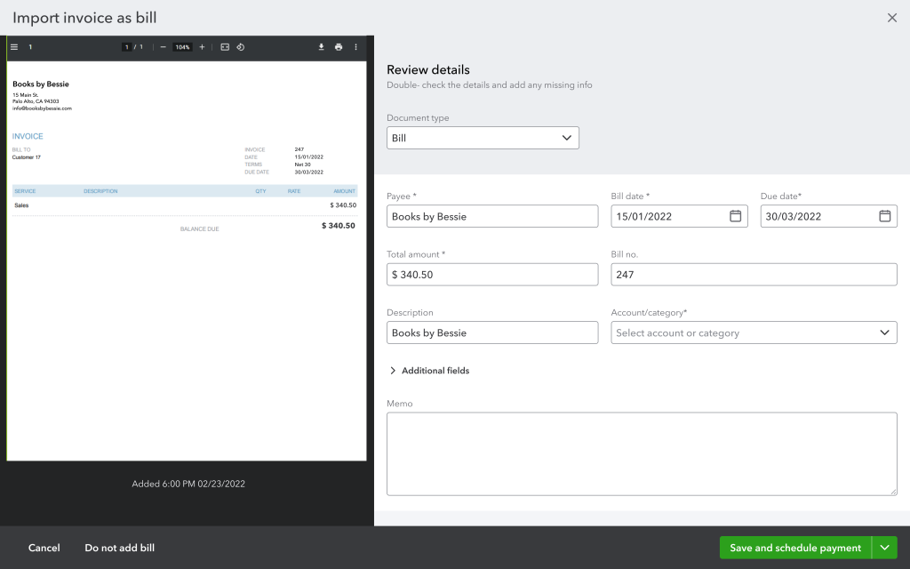Click Do not add bill
The image size is (910, 569).
120,548
